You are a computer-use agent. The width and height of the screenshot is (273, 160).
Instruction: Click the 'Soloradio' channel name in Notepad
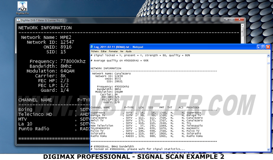98,134
